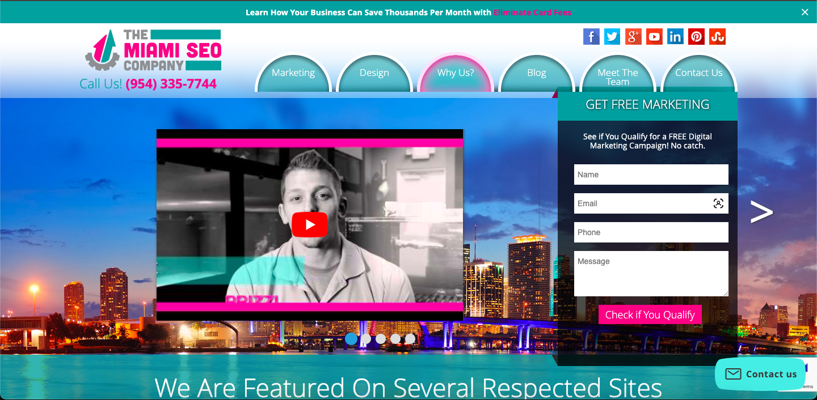Focus the Name input field
Viewport: 817px width, 400px height.
click(651, 175)
